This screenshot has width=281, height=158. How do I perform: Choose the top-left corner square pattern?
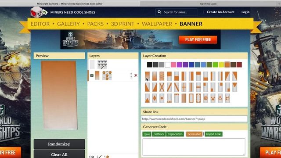[206, 87]
